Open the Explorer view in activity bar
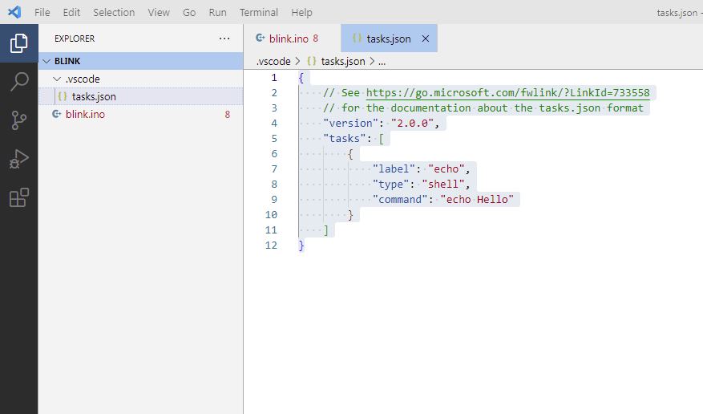 coord(18,43)
